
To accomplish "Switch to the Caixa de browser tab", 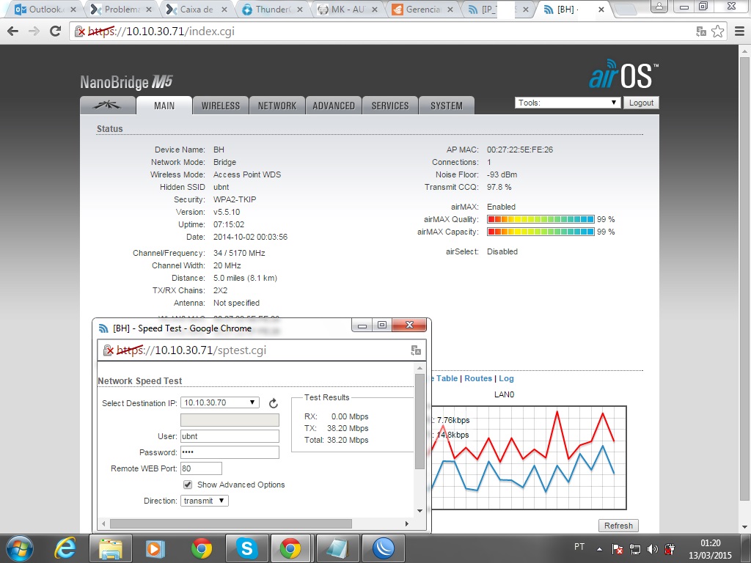I will pyautogui.click(x=196, y=9).
